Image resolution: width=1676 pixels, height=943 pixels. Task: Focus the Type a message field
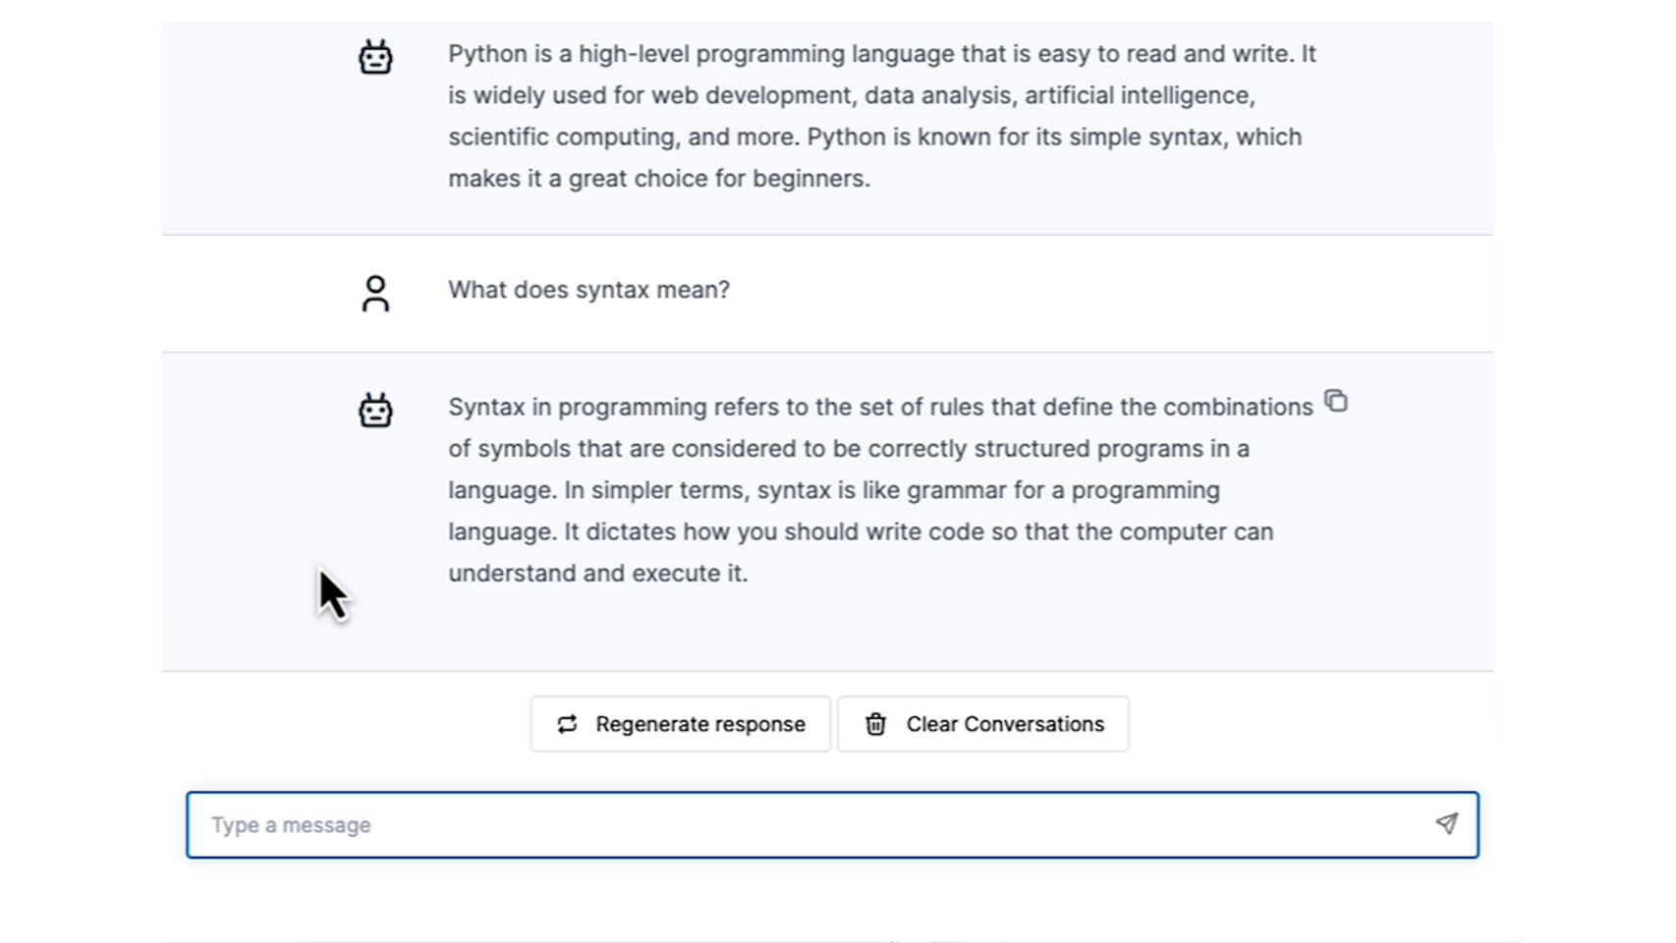(x=832, y=825)
